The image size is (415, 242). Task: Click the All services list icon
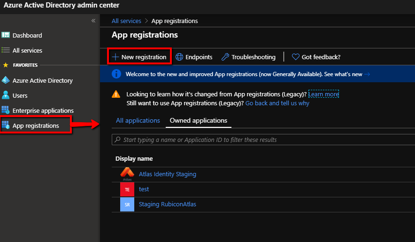click(6, 50)
